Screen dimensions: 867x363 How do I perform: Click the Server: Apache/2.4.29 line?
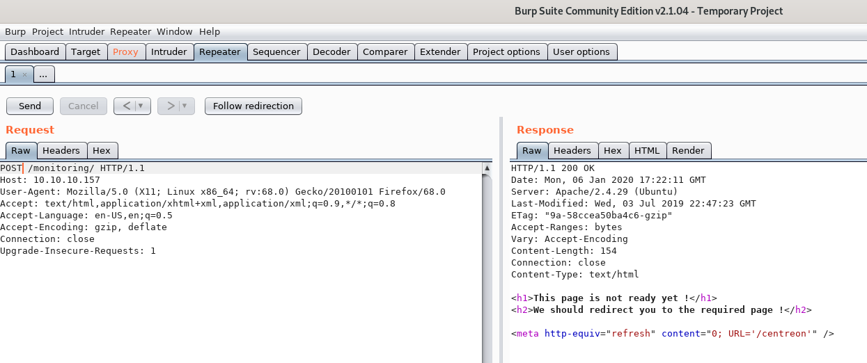tap(595, 192)
